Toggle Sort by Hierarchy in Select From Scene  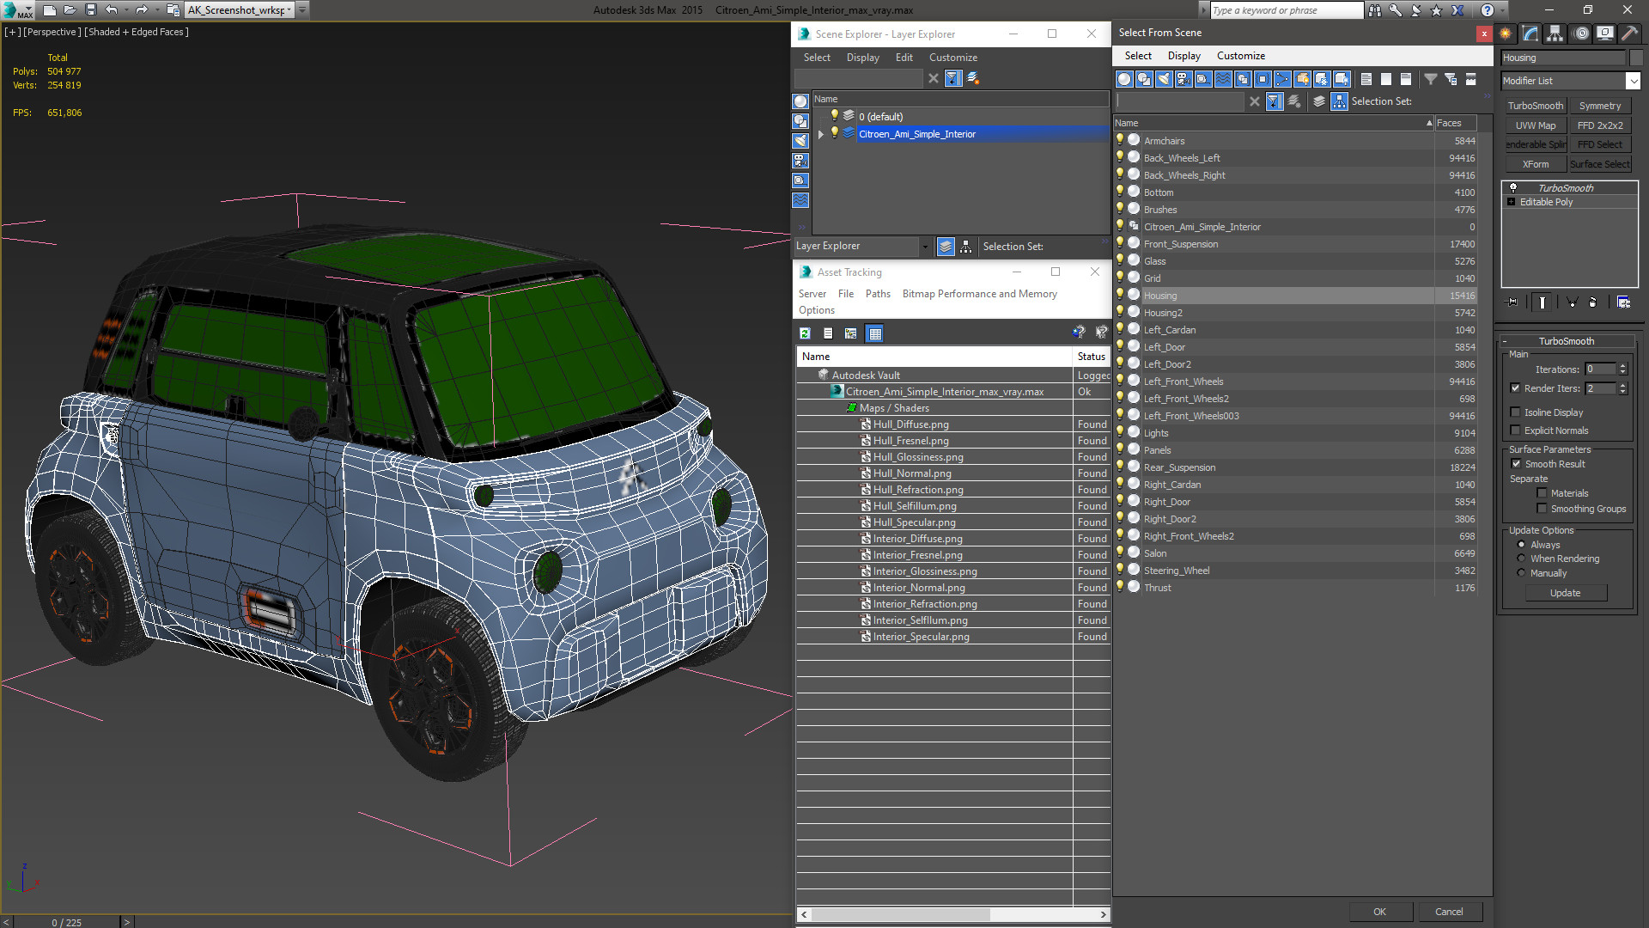click(x=1340, y=101)
